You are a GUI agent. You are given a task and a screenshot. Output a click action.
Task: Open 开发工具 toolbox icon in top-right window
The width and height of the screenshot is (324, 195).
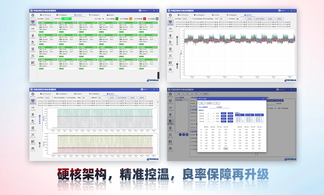pyautogui.click(x=170, y=70)
